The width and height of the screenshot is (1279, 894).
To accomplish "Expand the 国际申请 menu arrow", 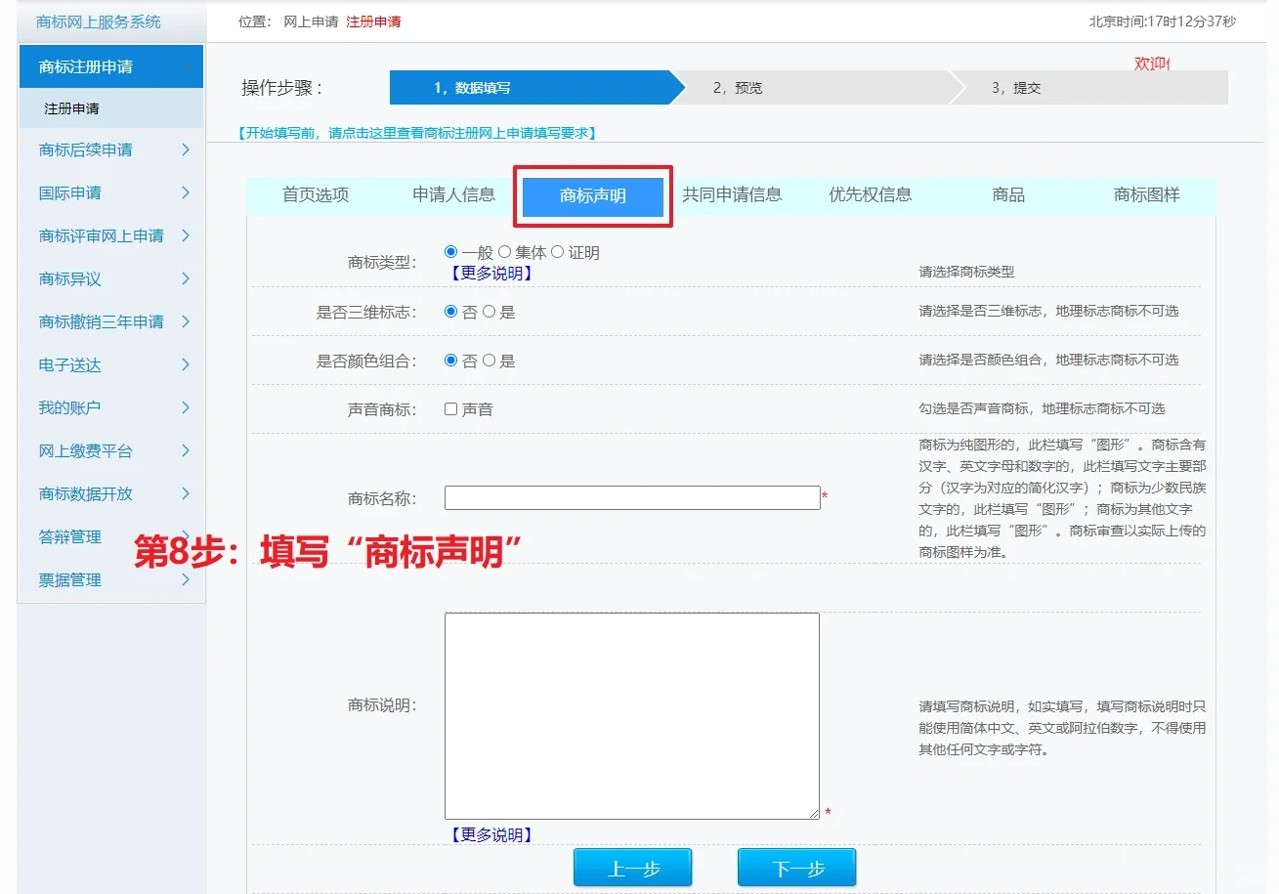I will (x=186, y=193).
